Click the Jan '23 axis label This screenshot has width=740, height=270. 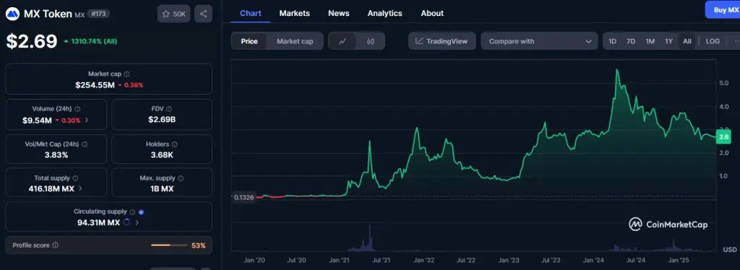point(509,260)
